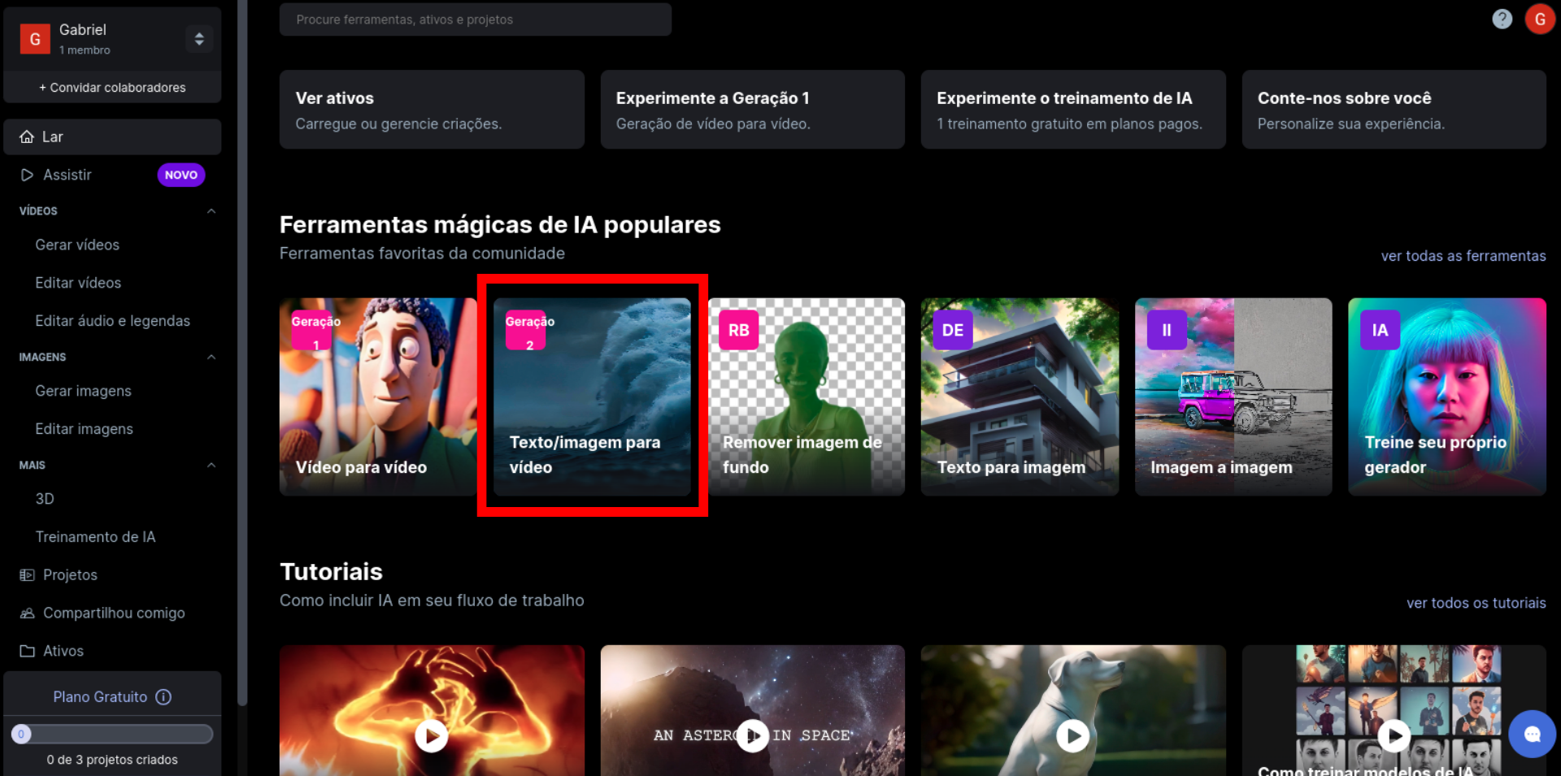Image resolution: width=1561 pixels, height=776 pixels.
Task: Select Editar imagens in sidebar
Action: tap(84, 429)
